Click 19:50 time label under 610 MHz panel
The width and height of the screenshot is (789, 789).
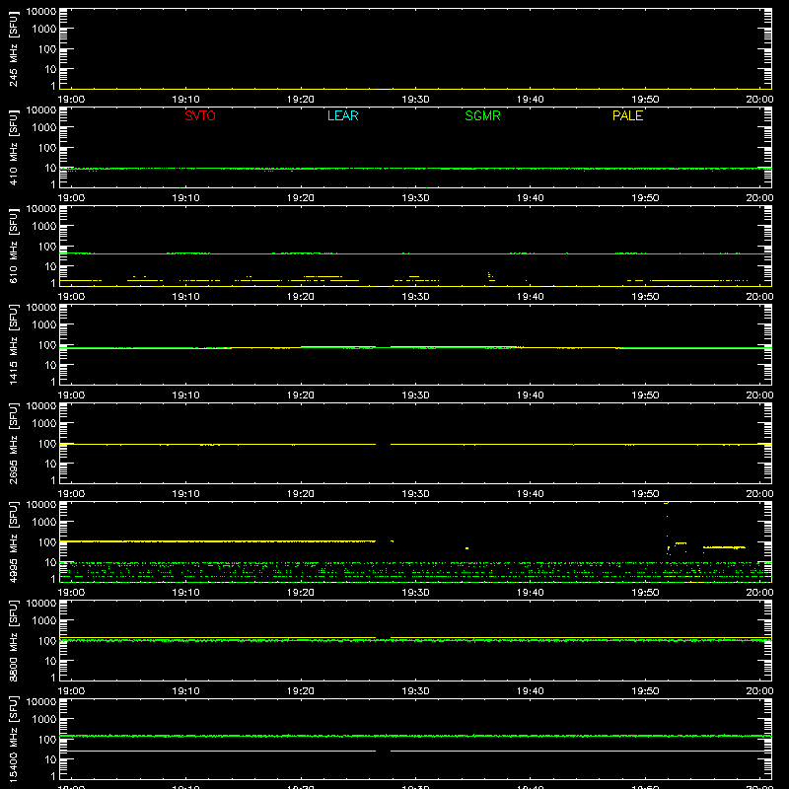click(645, 297)
